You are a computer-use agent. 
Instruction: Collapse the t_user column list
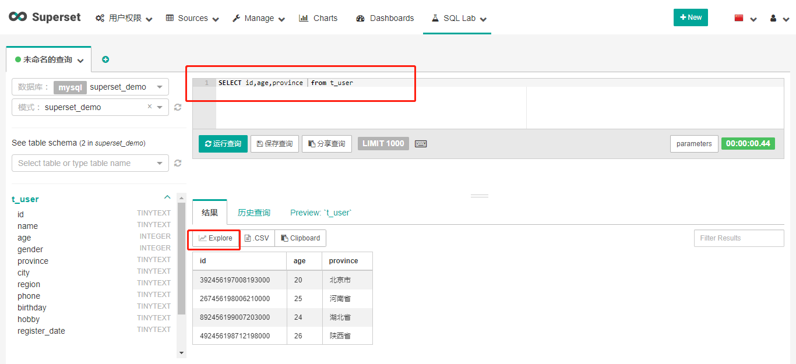coord(167,197)
